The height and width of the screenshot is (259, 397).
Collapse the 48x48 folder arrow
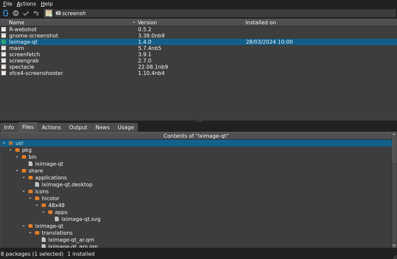point(37,205)
